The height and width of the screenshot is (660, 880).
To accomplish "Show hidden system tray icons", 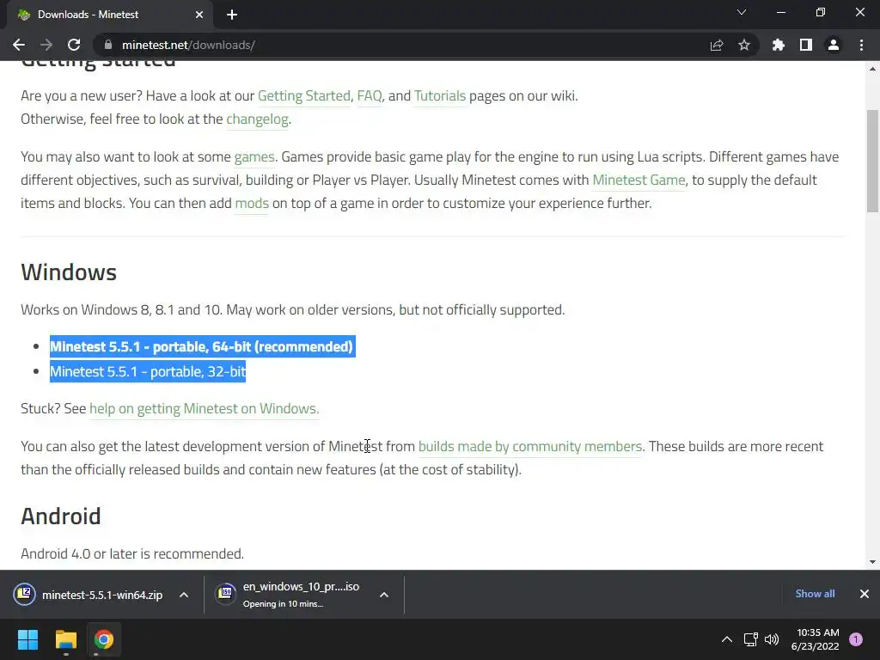I will pos(726,639).
